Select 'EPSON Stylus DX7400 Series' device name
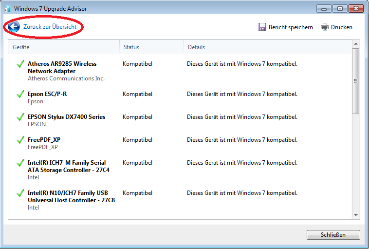Screen dimensions: 369x249 coord(67,117)
